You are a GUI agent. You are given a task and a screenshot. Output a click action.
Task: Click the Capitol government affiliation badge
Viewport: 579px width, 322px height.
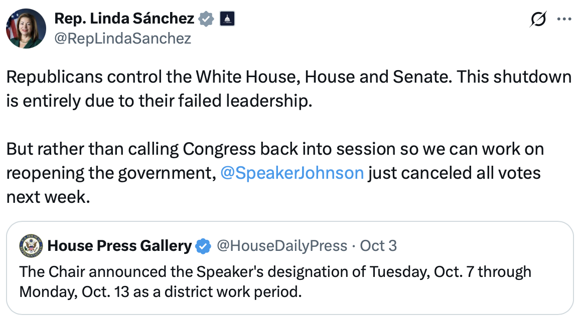coord(227,19)
